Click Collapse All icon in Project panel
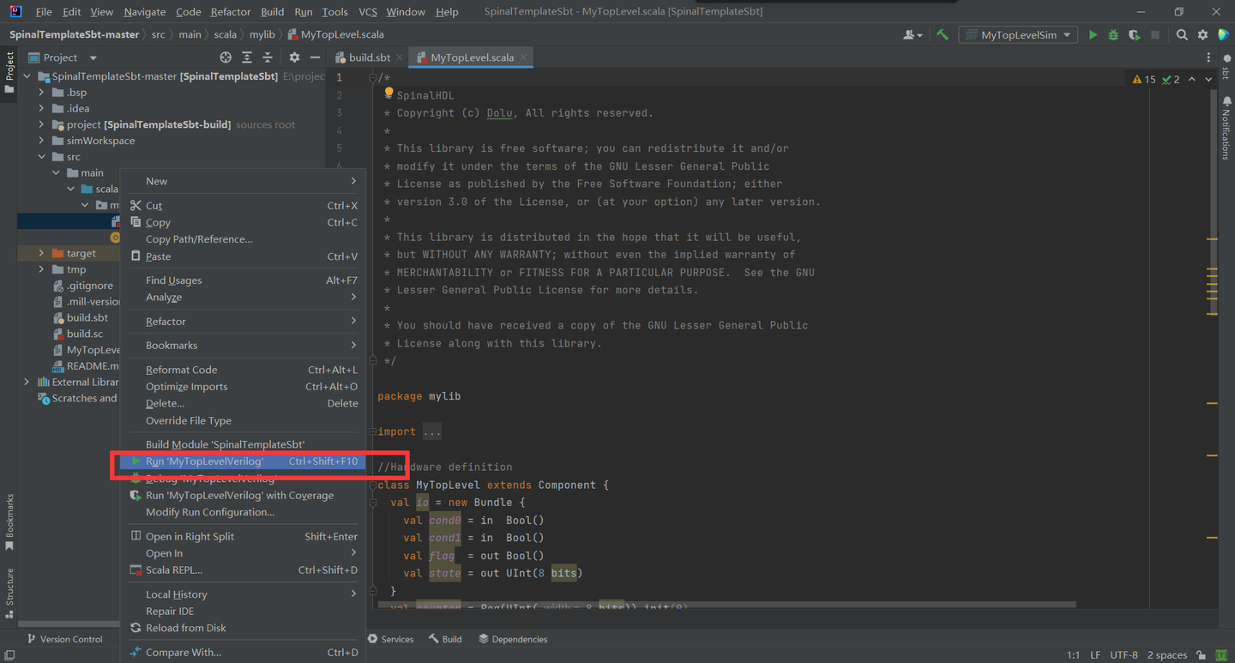1235x663 pixels. tap(268, 57)
